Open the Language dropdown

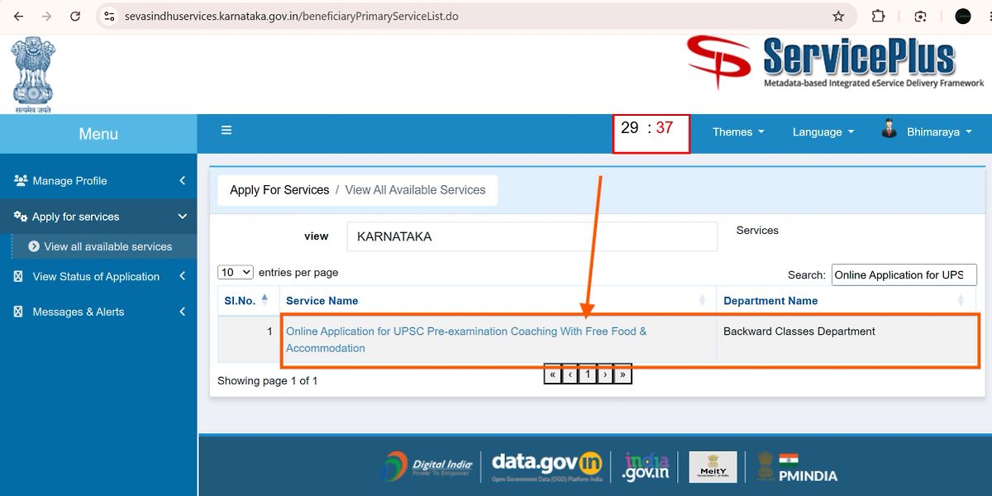823,131
